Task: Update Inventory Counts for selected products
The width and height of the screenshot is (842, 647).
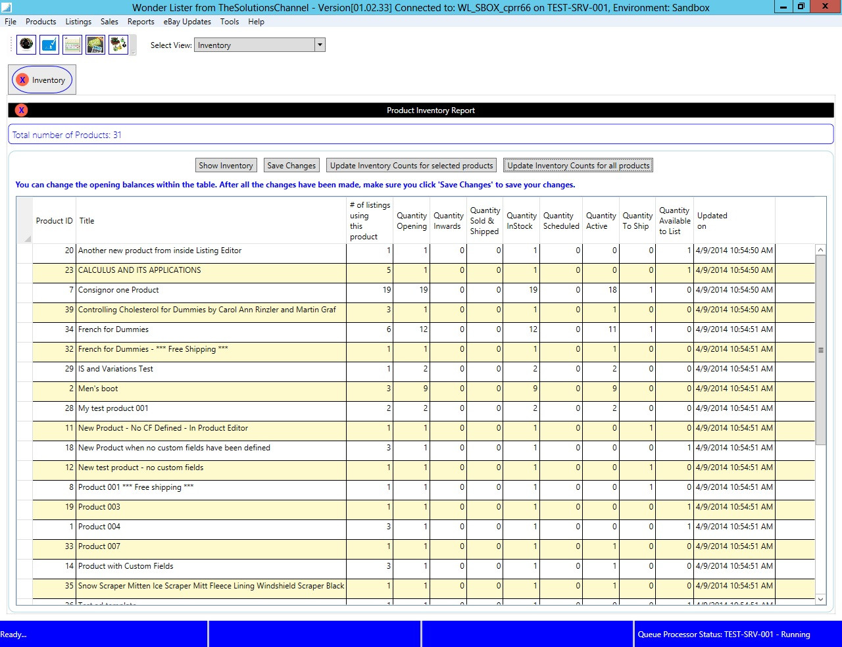Action: point(411,166)
